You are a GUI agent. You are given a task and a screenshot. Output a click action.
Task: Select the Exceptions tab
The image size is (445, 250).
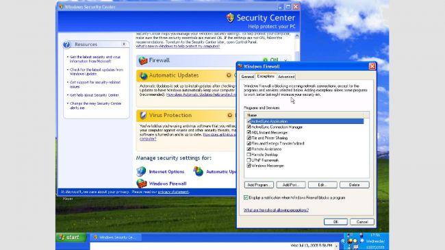pyautogui.click(x=266, y=76)
